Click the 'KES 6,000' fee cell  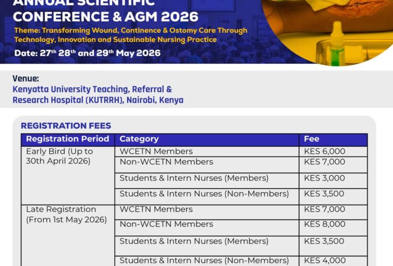[334, 152]
